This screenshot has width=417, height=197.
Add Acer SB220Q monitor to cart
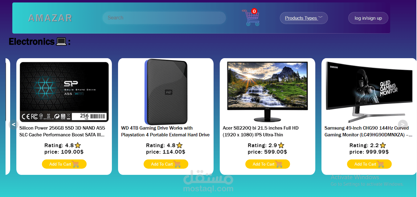pos(268,164)
